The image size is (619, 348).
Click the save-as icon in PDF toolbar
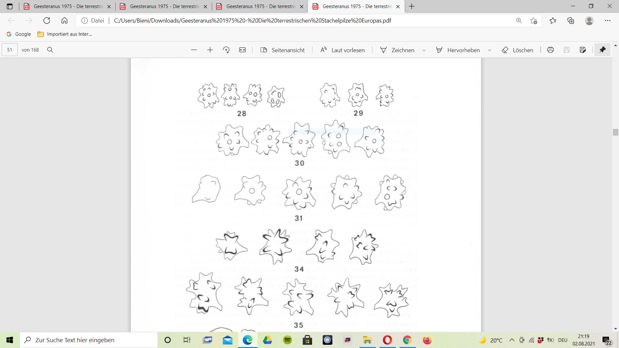pos(583,50)
